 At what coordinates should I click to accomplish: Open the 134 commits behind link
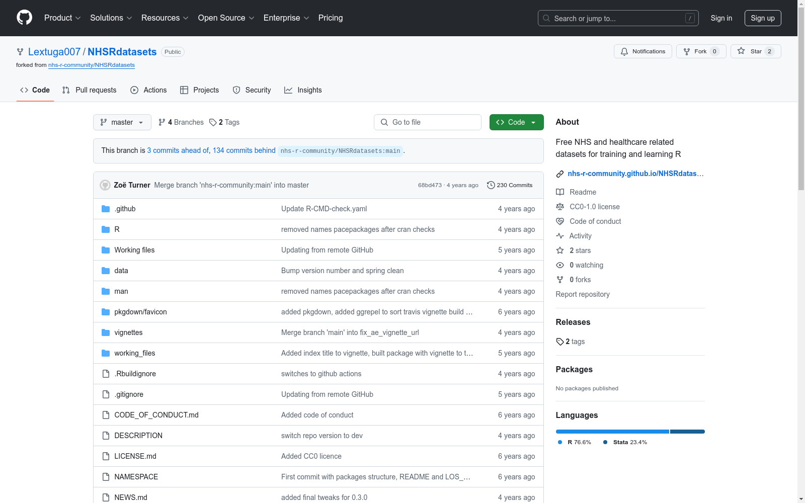244,150
